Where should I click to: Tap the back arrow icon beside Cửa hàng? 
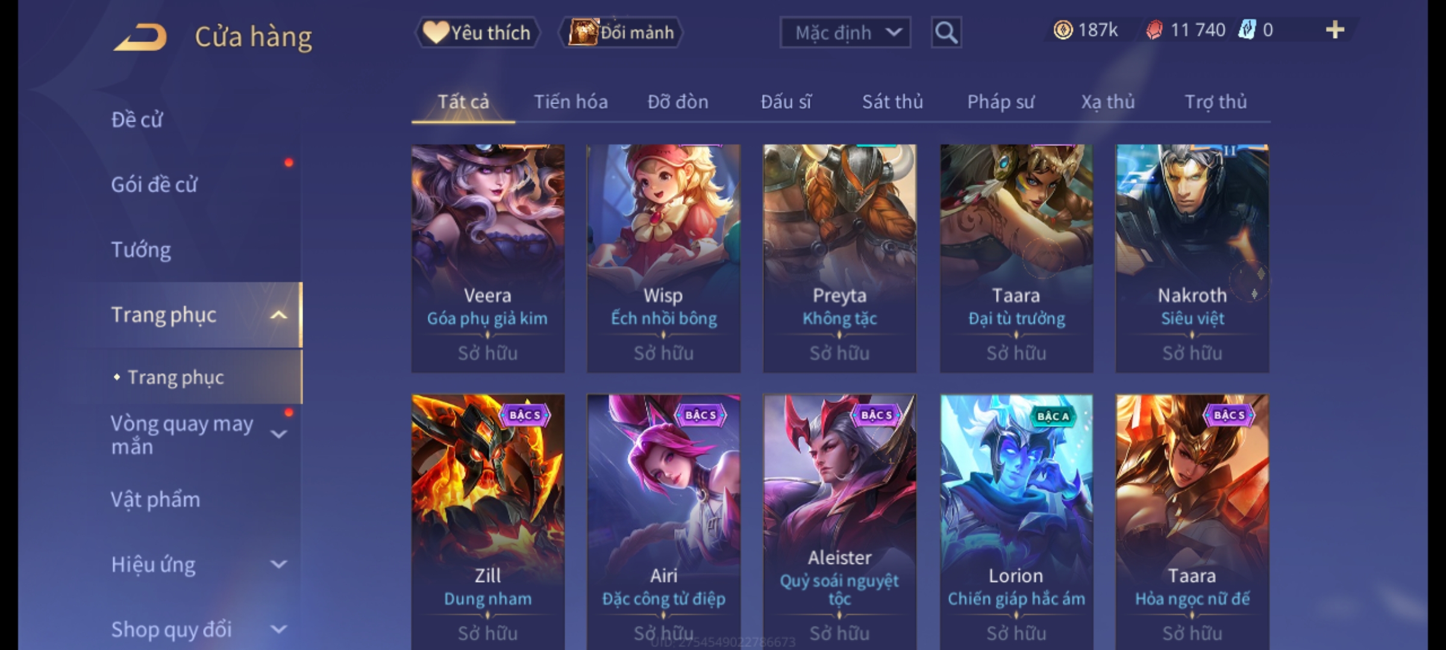pos(140,37)
